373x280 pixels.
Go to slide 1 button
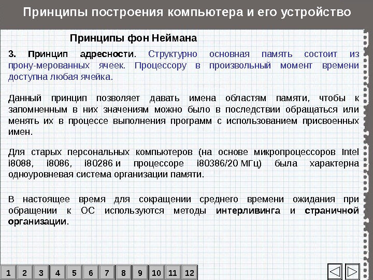click(x=8, y=273)
